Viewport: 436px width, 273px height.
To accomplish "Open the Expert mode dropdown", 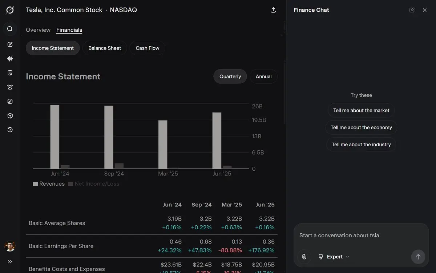I will pyautogui.click(x=333, y=257).
